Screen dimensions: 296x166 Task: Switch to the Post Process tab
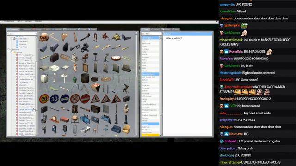(x=70, y=30)
